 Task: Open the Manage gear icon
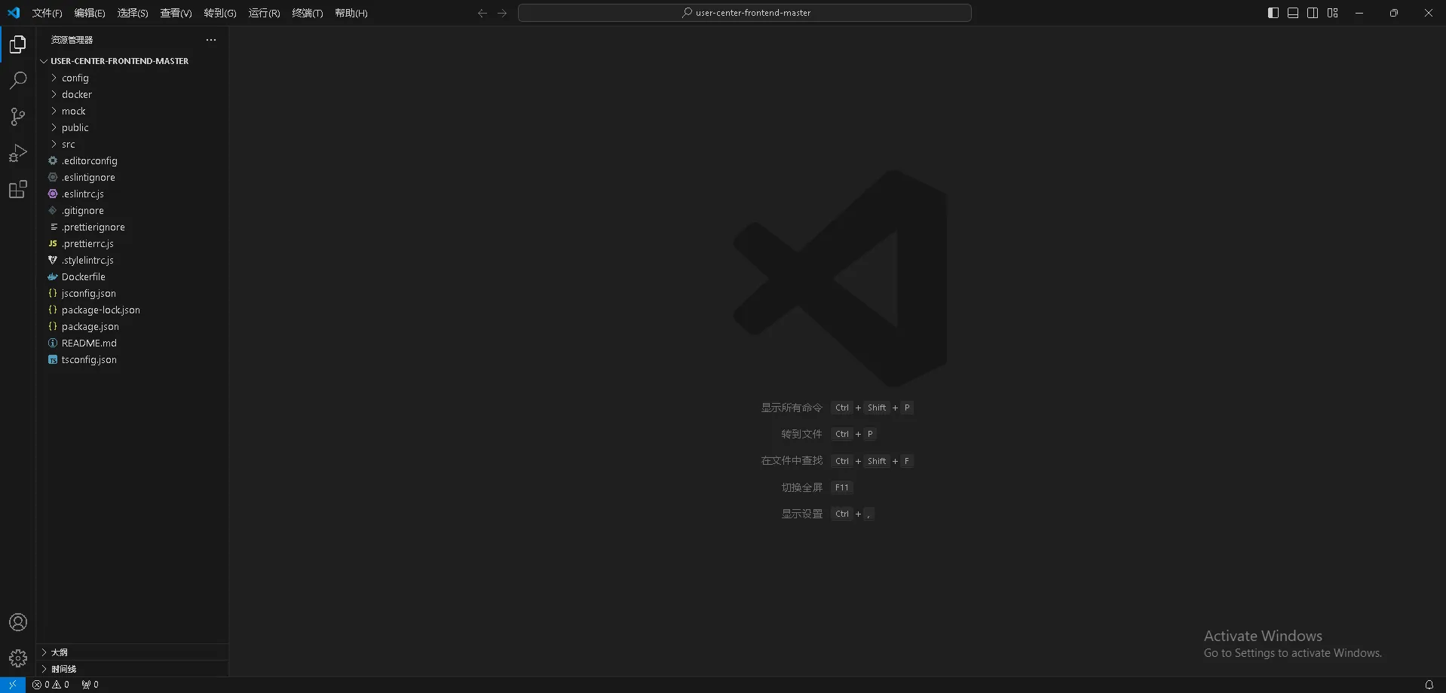(18, 658)
